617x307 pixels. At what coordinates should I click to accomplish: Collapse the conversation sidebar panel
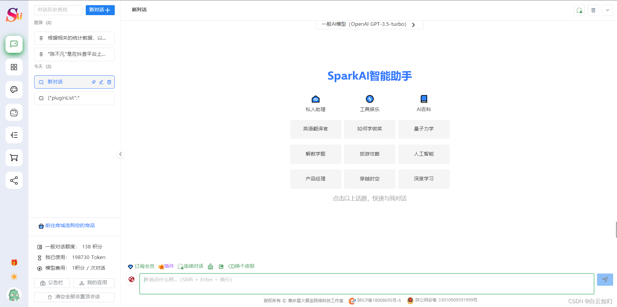click(121, 154)
